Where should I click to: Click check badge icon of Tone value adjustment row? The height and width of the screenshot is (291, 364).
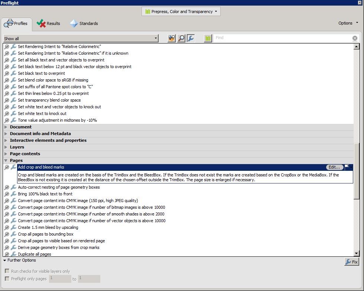click(x=7, y=120)
